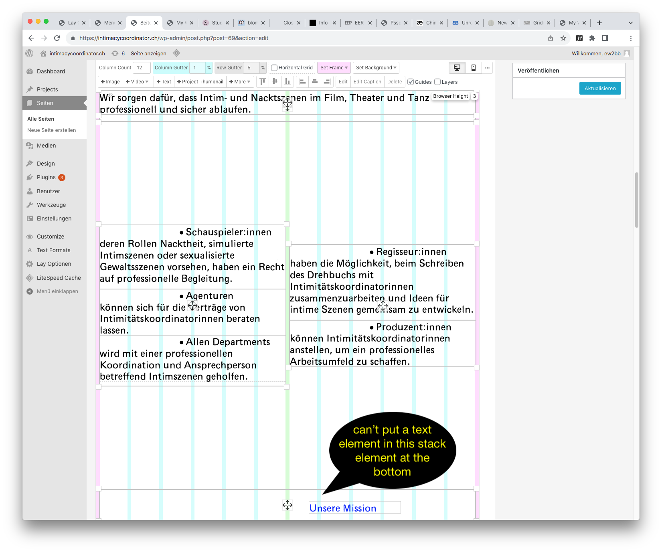Viewport: 662px width, 552px height.
Task: Click the align bottom icon
Action: [x=287, y=82]
